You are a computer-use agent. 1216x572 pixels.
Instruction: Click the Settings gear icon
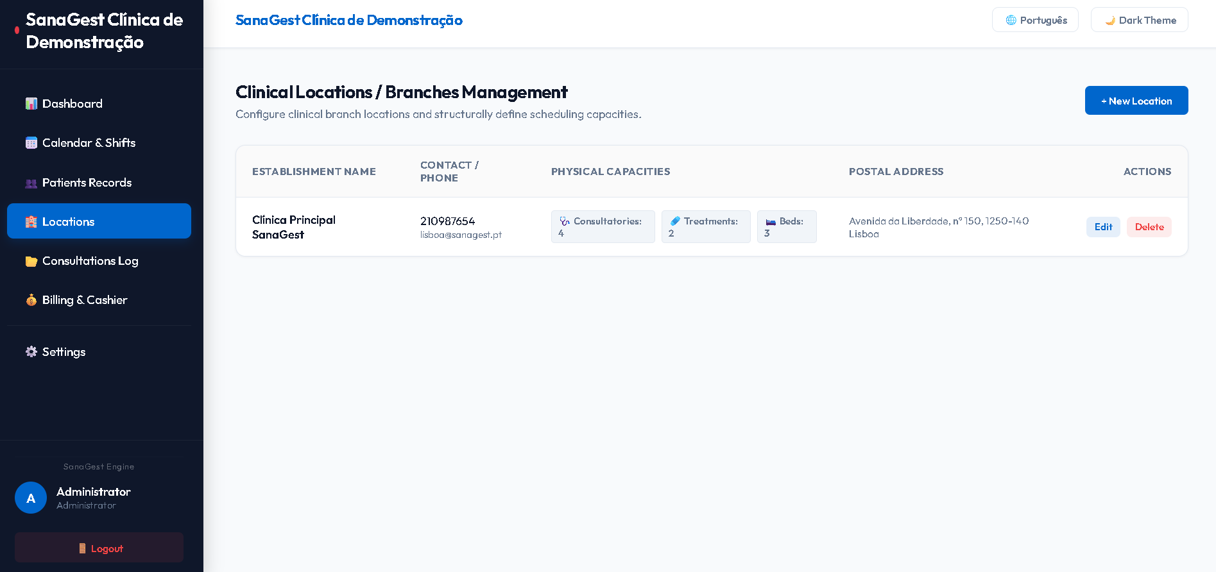(31, 352)
